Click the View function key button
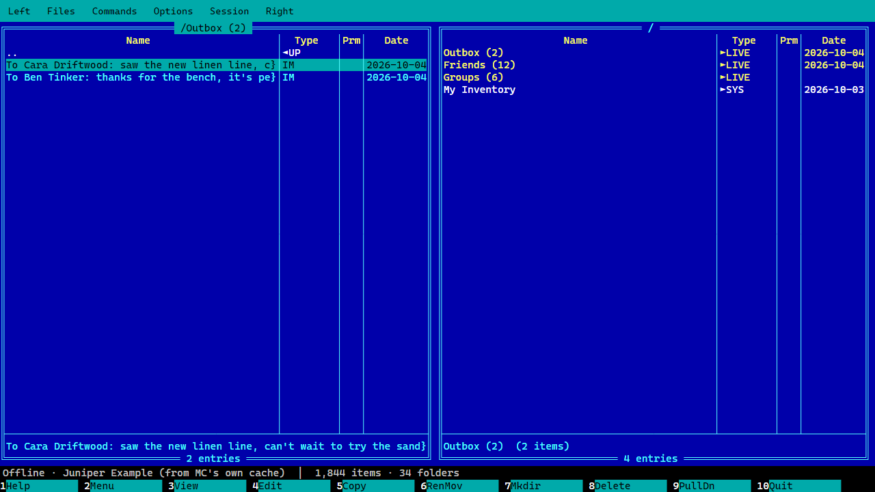 tap(207, 486)
